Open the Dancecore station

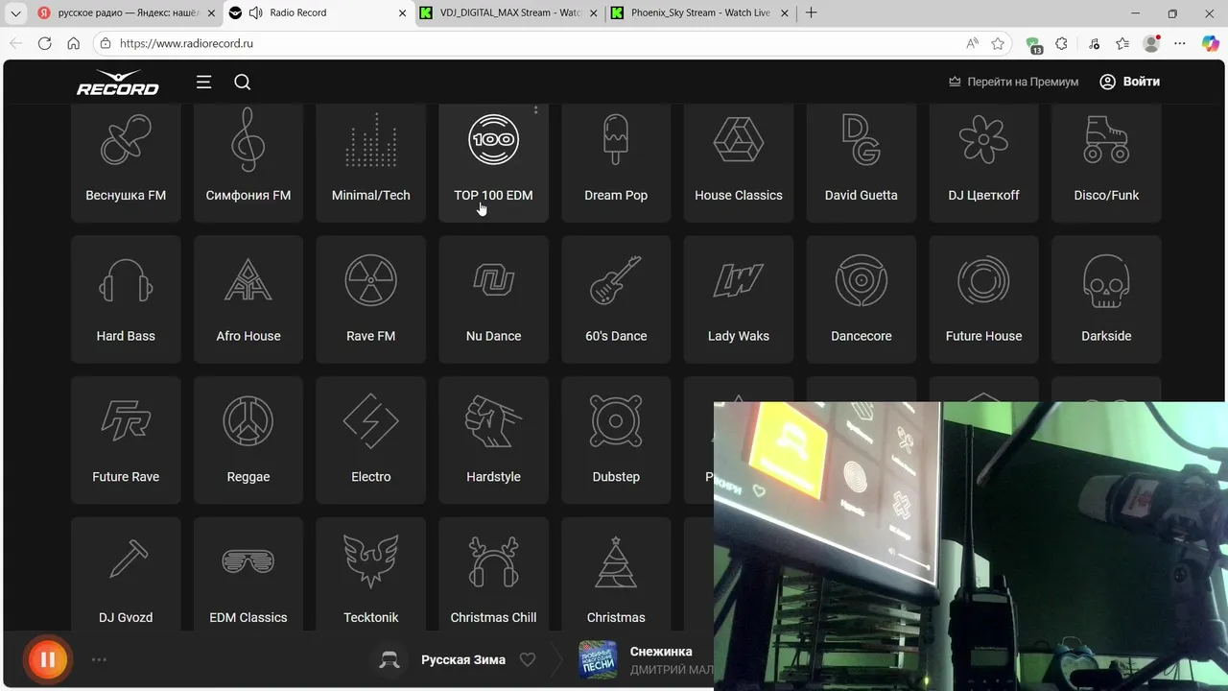862,299
